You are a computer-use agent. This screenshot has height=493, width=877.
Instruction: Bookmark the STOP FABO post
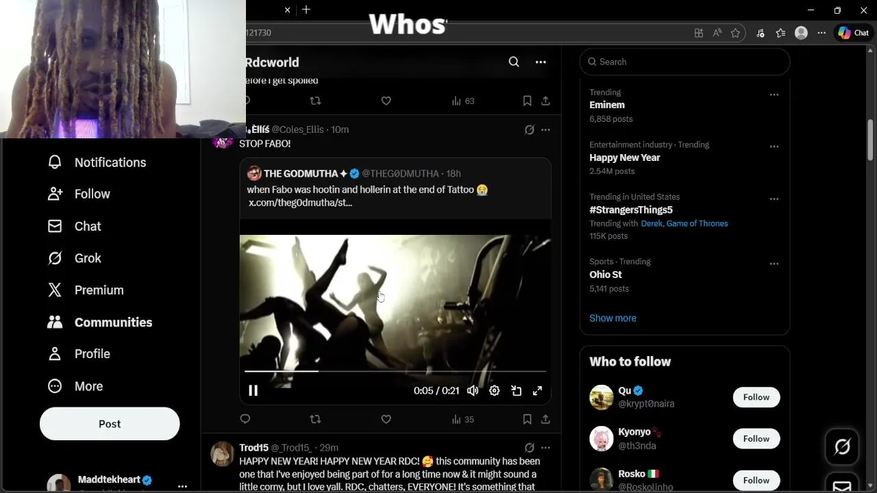[x=527, y=419]
